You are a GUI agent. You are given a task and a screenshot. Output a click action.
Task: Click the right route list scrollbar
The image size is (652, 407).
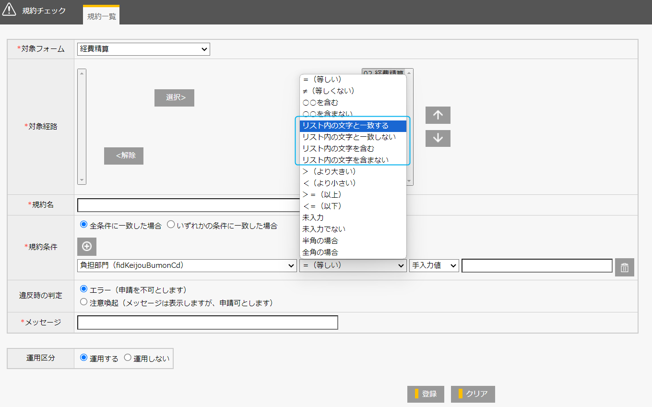click(409, 127)
